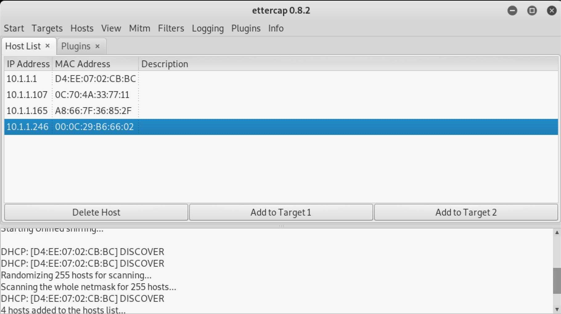Close the Host List tab

tap(47, 46)
